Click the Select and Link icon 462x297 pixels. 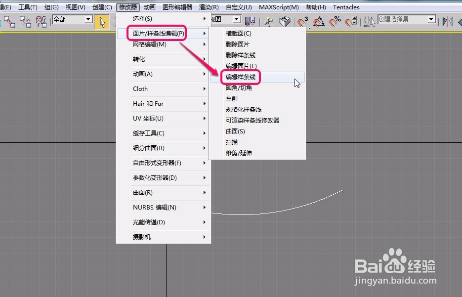[9, 21]
